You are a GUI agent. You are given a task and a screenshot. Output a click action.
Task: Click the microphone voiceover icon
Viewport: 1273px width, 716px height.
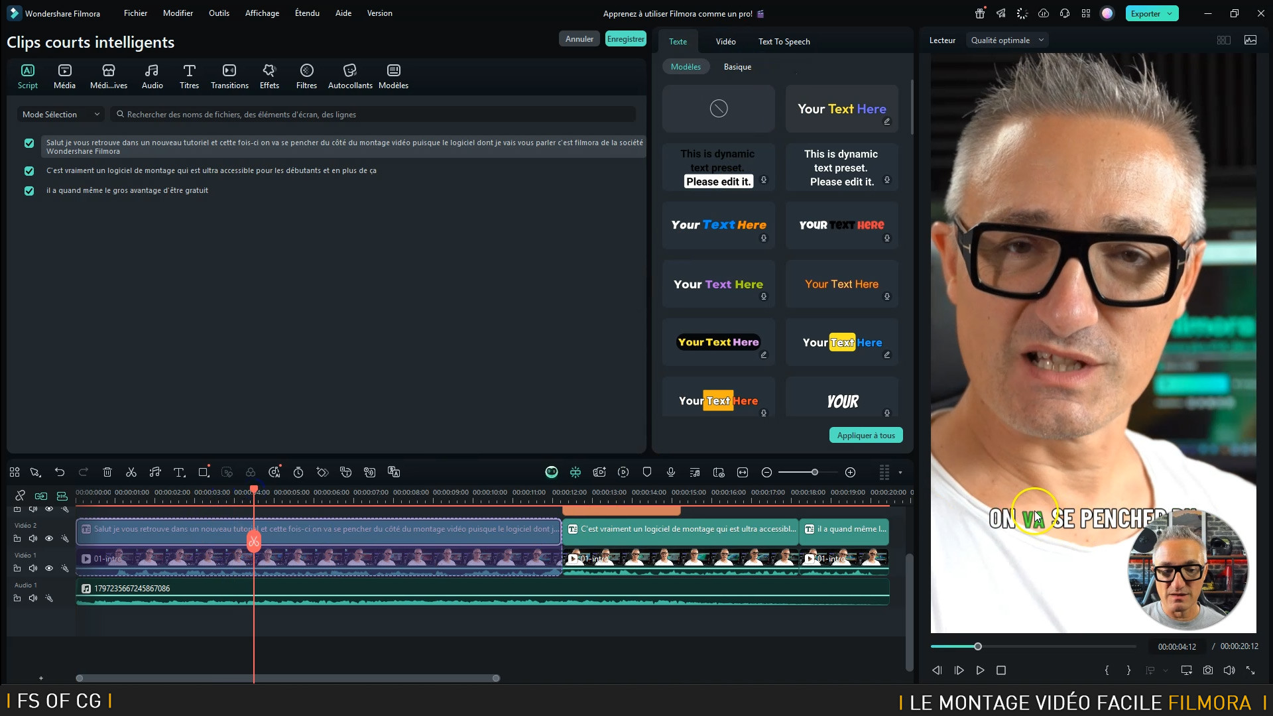click(671, 472)
